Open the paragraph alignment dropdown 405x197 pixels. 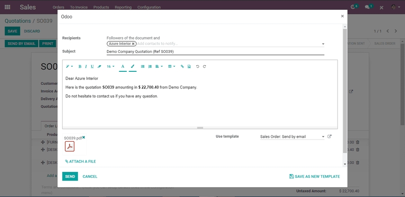pyautogui.click(x=159, y=66)
